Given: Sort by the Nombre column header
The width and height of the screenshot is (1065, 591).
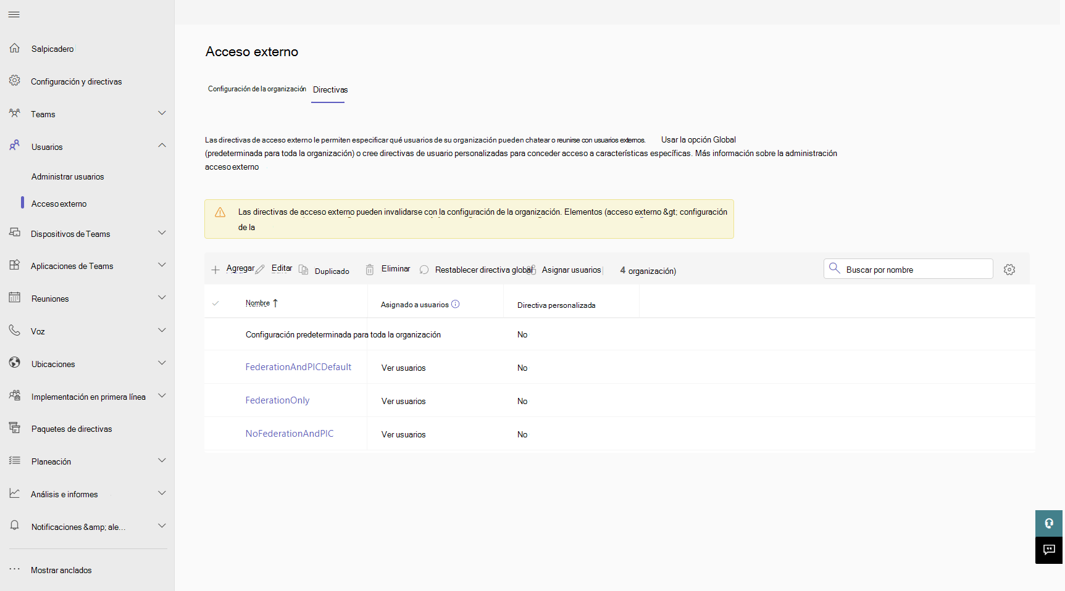Looking at the screenshot, I should (258, 304).
